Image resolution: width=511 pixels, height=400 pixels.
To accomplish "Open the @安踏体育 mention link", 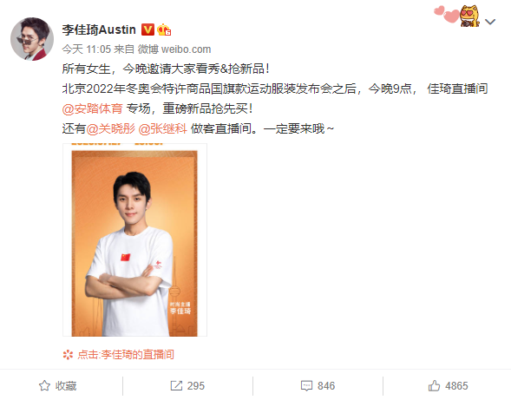I will (x=92, y=108).
